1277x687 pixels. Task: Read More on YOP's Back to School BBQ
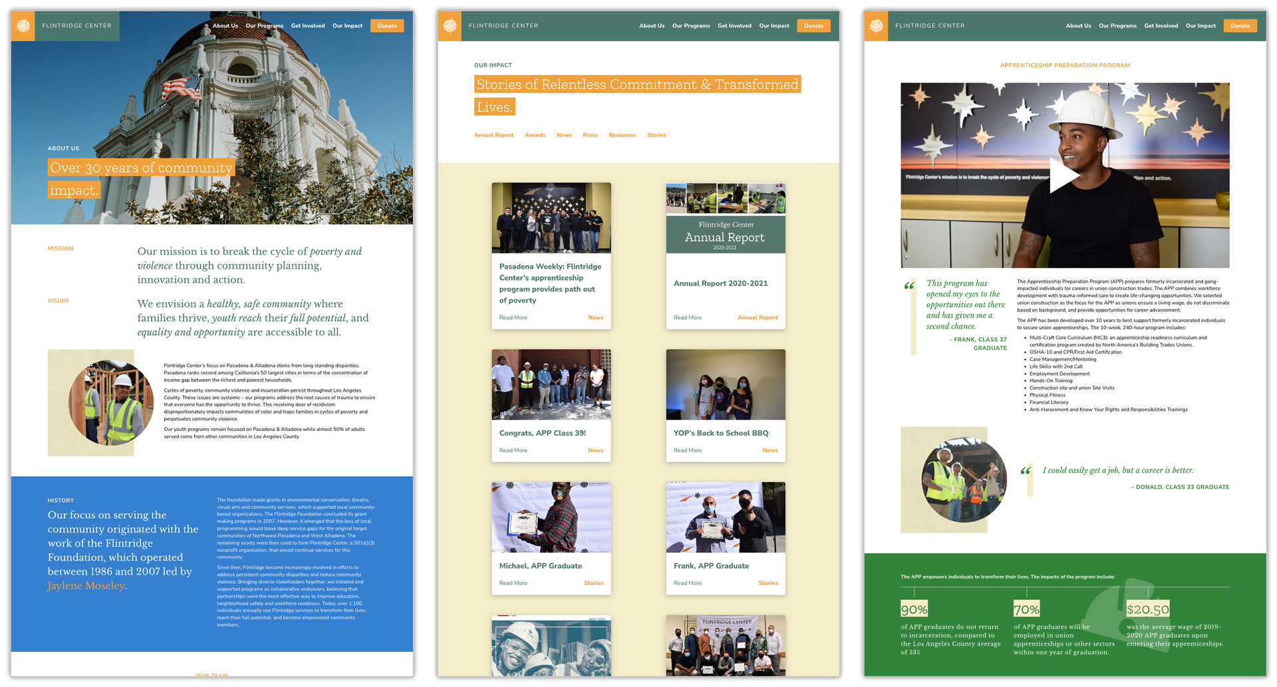[688, 451]
